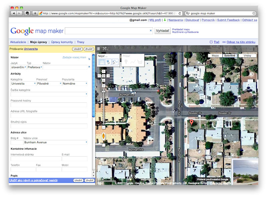Pan the map up with arrow

click(103, 72)
